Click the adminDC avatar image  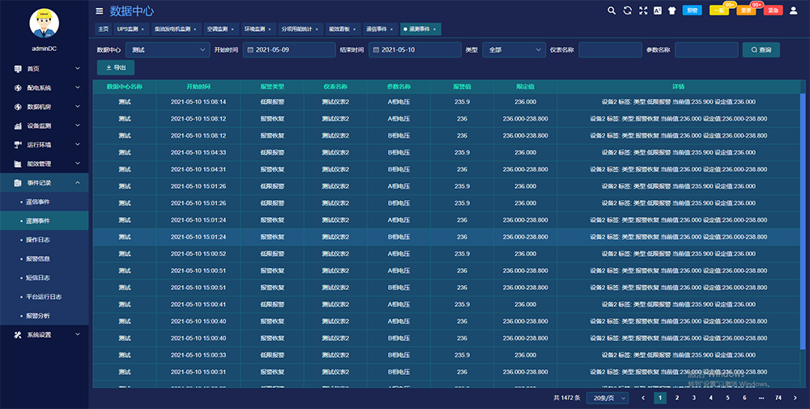(44, 23)
